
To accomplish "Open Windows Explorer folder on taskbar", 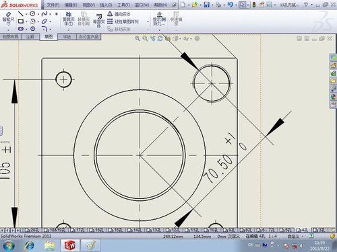I will click(x=50, y=246).
